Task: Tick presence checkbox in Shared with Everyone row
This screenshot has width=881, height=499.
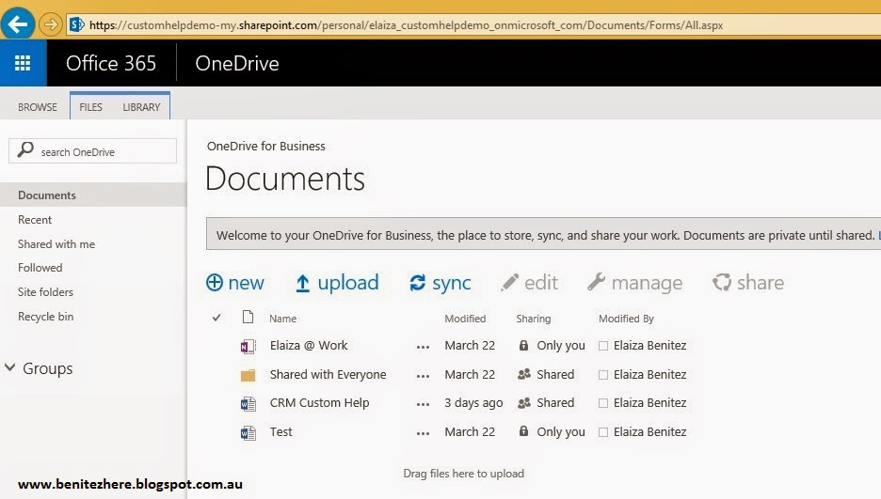Action: click(x=603, y=375)
